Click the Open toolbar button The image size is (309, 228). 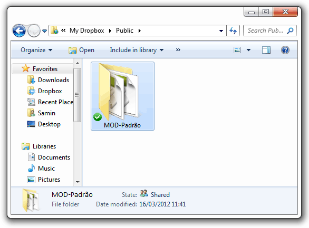[81, 50]
